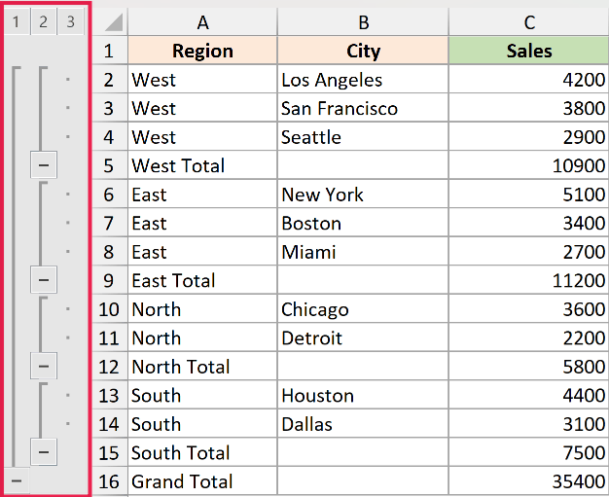Select row 16 header
Image resolution: width=609 pixels, height=497 pixels.
tap(110, 481)
